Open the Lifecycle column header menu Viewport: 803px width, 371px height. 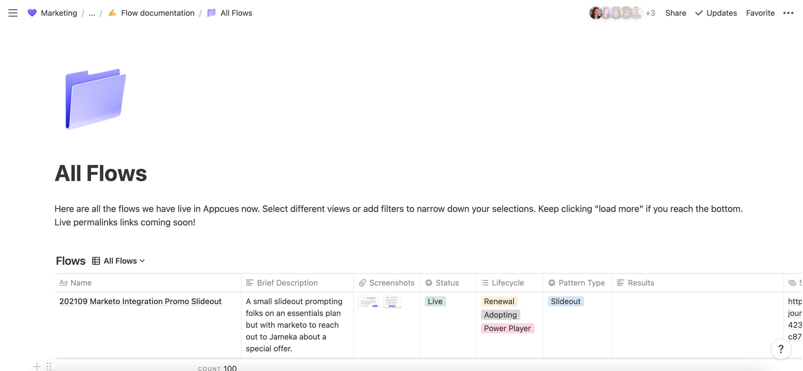pos(507,282)
